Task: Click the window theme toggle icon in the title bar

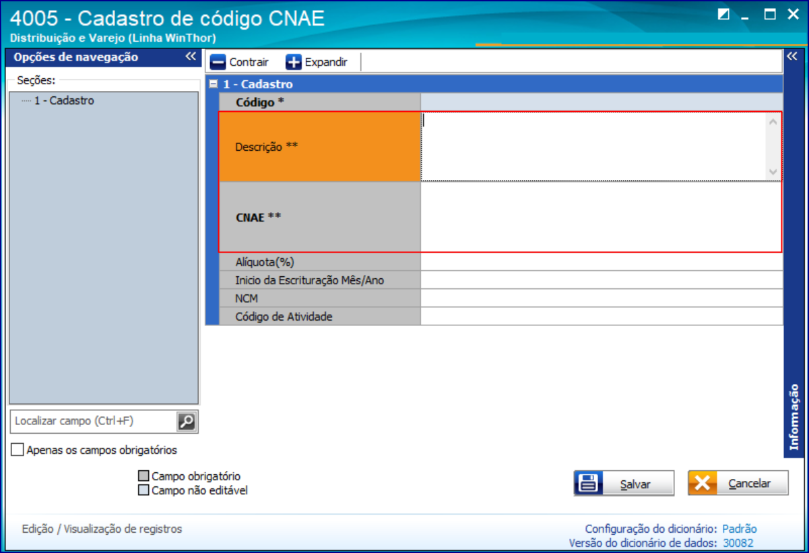Action: tap(724, 15)
